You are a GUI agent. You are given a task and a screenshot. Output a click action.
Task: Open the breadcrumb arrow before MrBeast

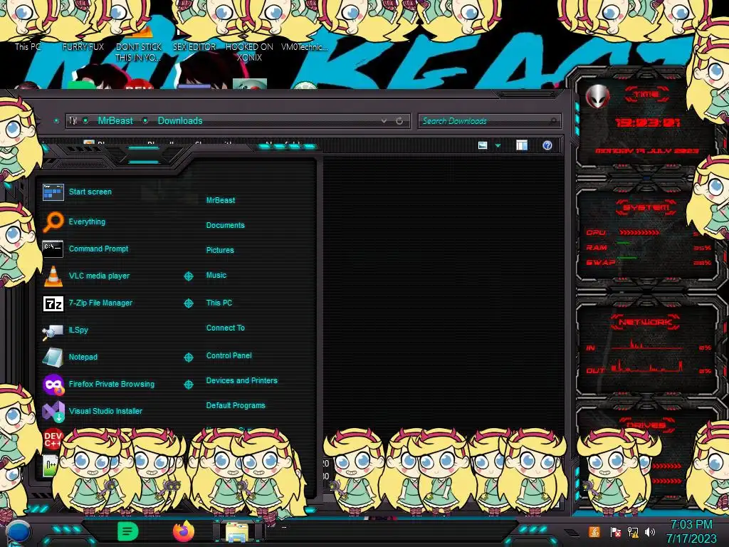[x=85, y=121]
